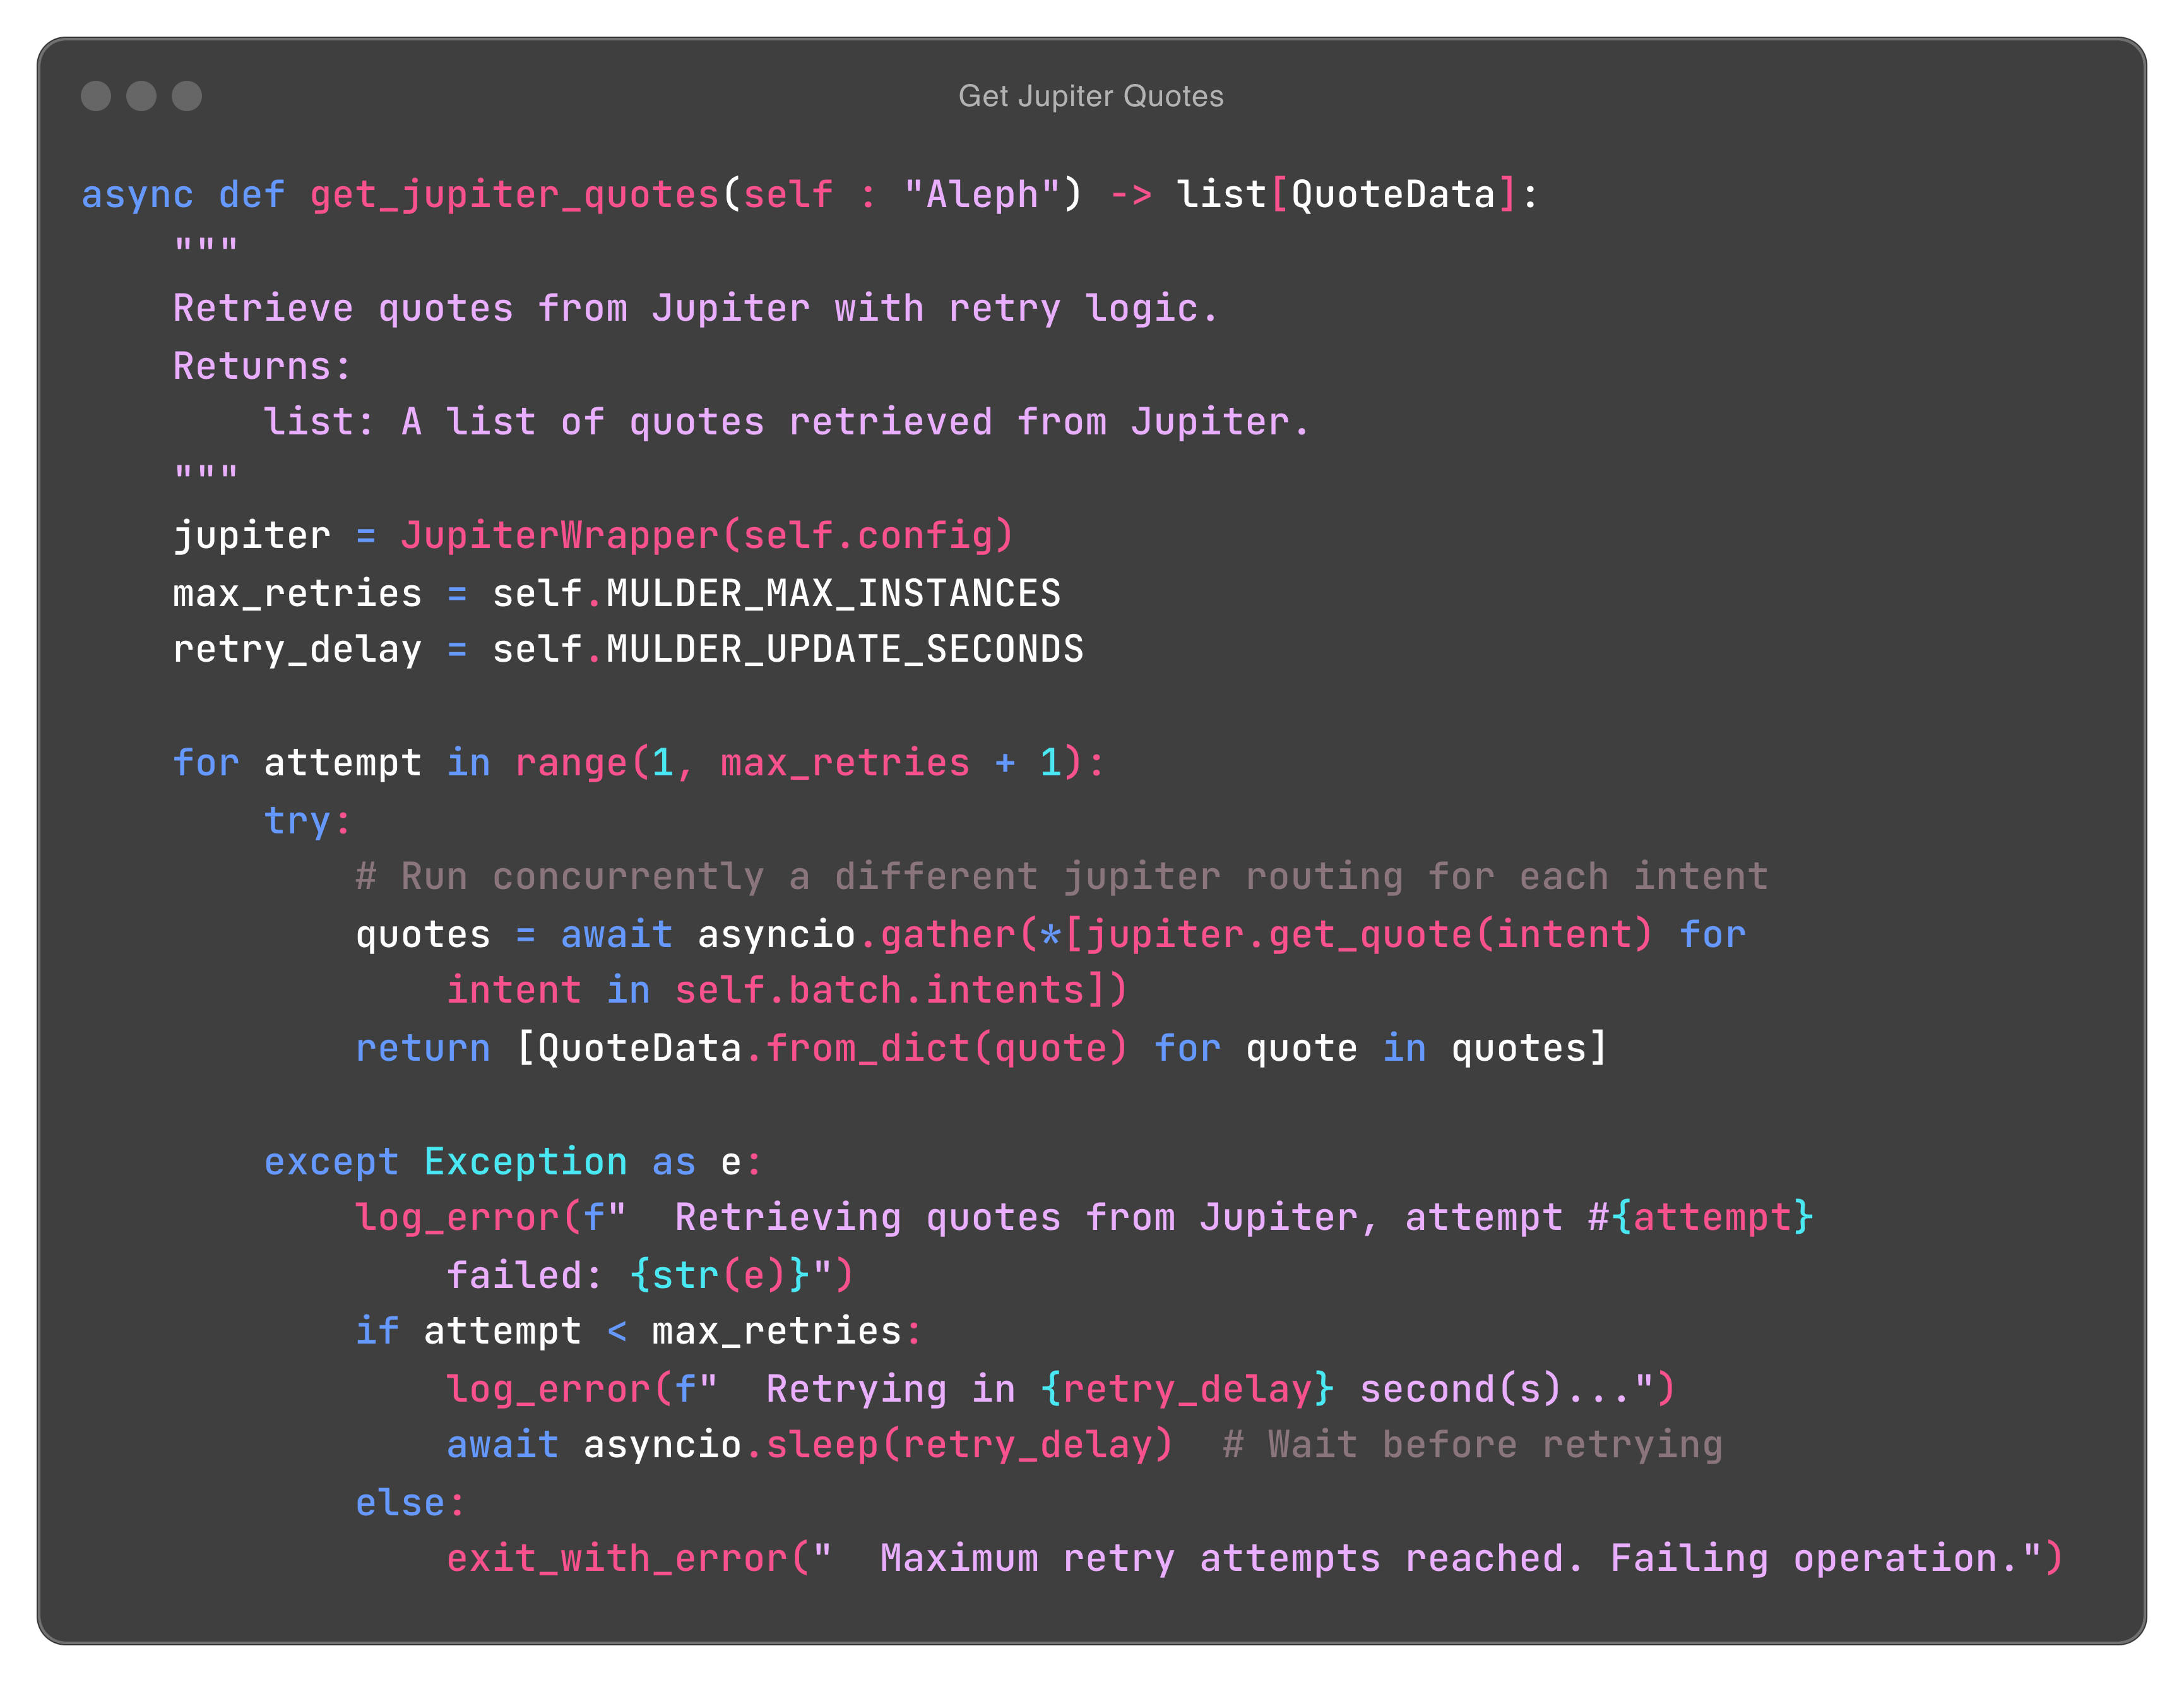
Task: Click the else keyword
Action: (x=400, y=1503)
